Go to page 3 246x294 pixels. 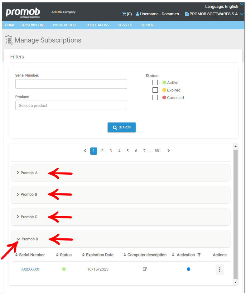click(111, 151)
